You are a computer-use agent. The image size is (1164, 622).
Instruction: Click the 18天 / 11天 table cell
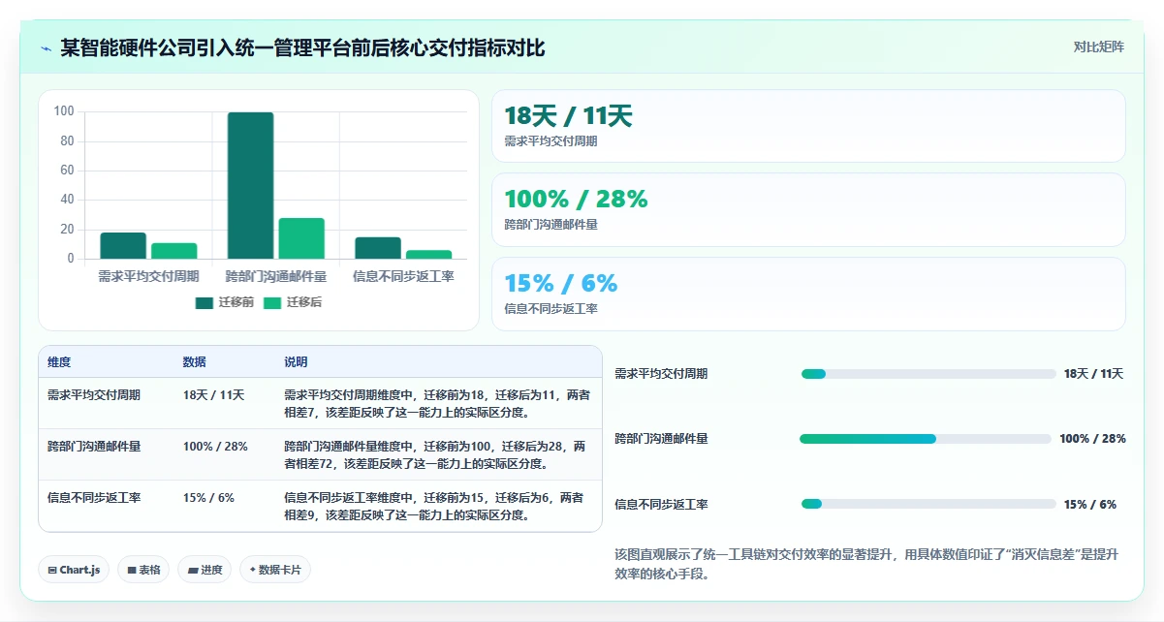(x=213, y=395)
